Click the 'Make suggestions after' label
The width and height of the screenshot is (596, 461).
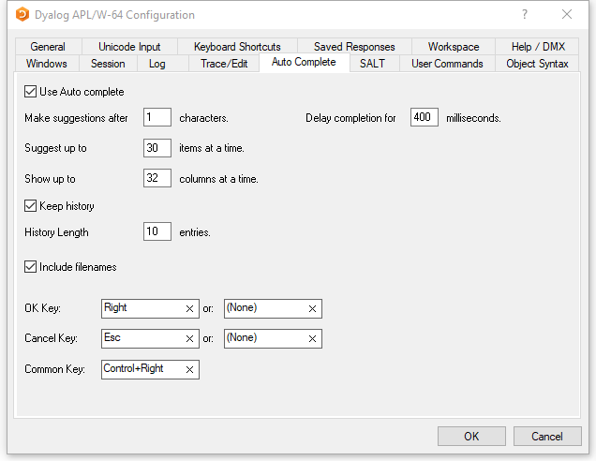[x=76, y=118]
